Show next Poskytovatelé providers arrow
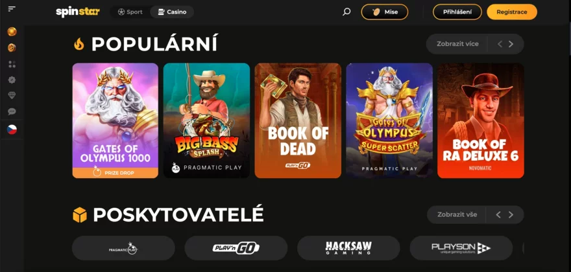571x272 pixels. point(511,214)
